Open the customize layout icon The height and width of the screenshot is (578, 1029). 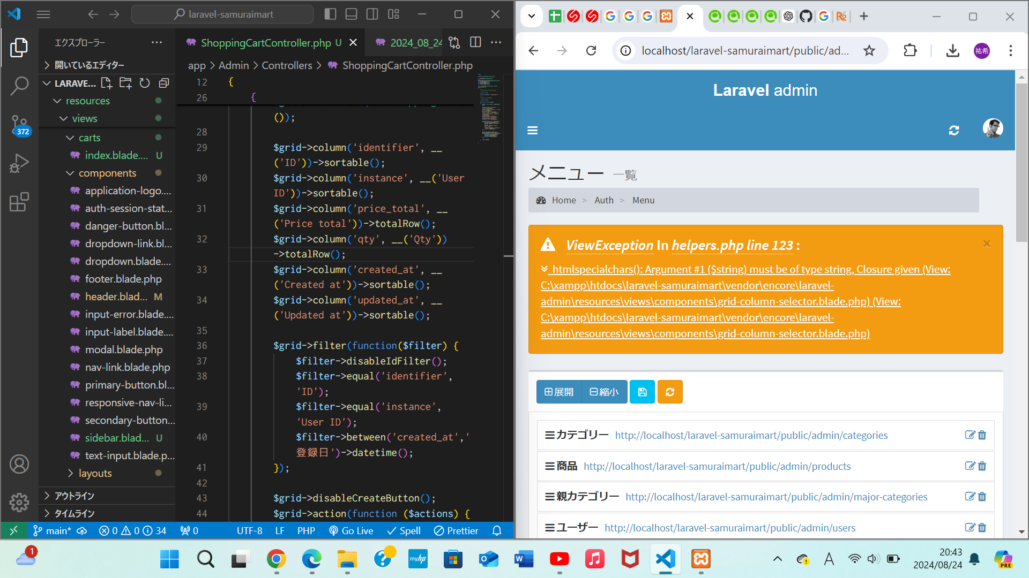coord(393,14)
